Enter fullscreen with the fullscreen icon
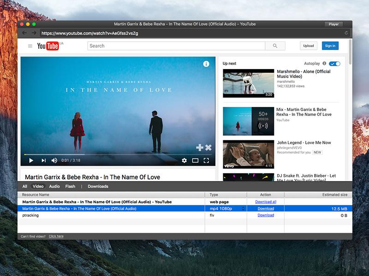Image resolution: width=369 pixels, height=276 pixels. tap(206, 161)
